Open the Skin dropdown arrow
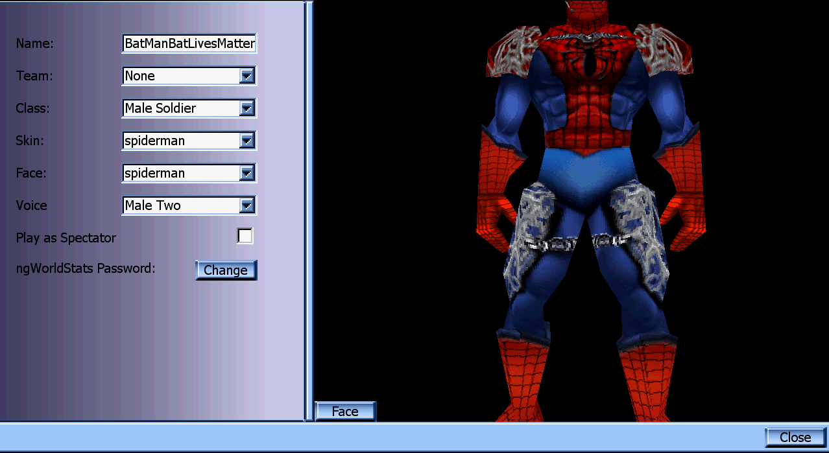829x453 pixels. click(246, 141)
